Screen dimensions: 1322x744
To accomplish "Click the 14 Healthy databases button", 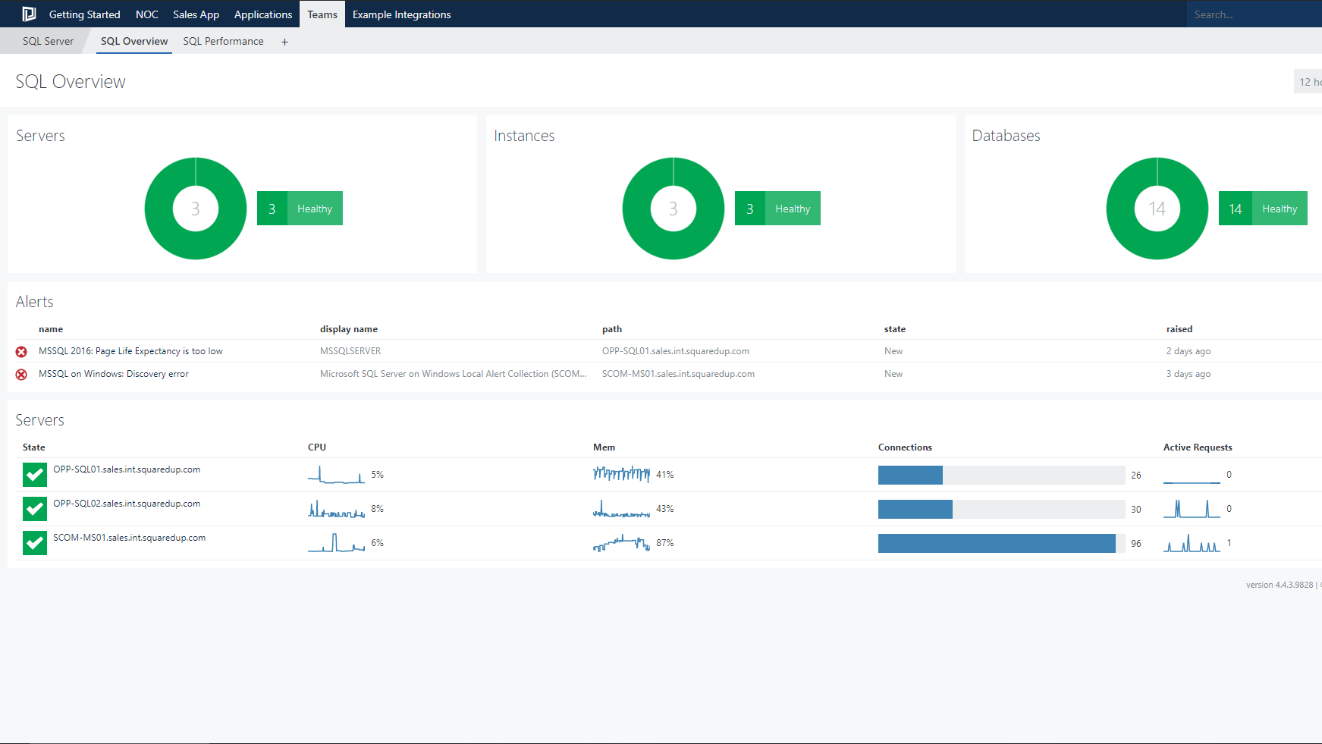I will tap(1263, 209).
